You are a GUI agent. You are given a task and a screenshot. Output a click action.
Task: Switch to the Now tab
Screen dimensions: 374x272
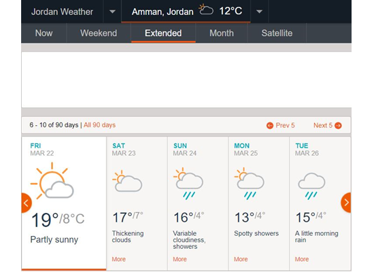tap(44, 33)
